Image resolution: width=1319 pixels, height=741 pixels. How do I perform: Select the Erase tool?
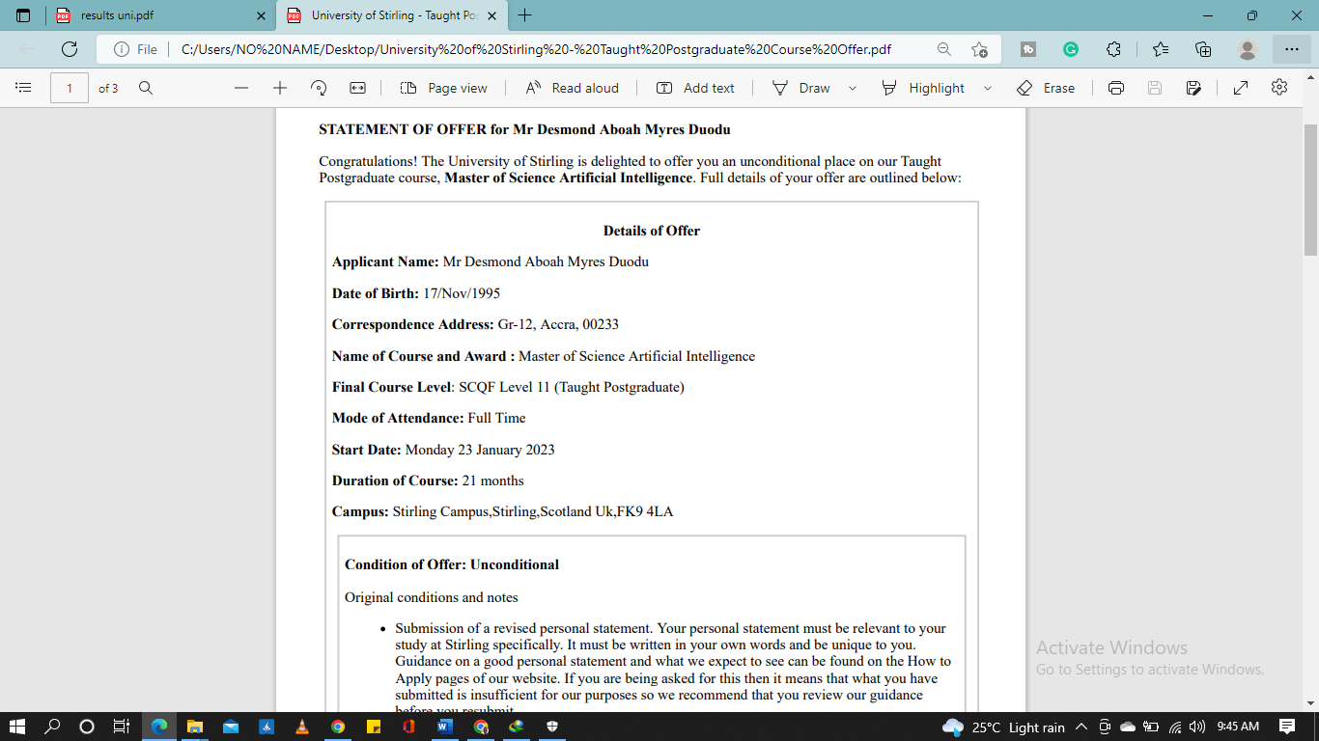point(1046,88)
